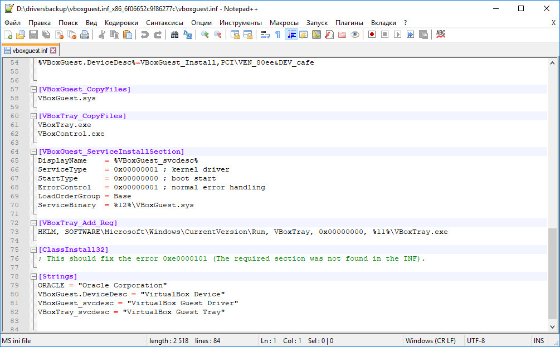The height and width of the screenshot is (347, 560).
Task: Open the Файл menu
Action: coord(12,23)
